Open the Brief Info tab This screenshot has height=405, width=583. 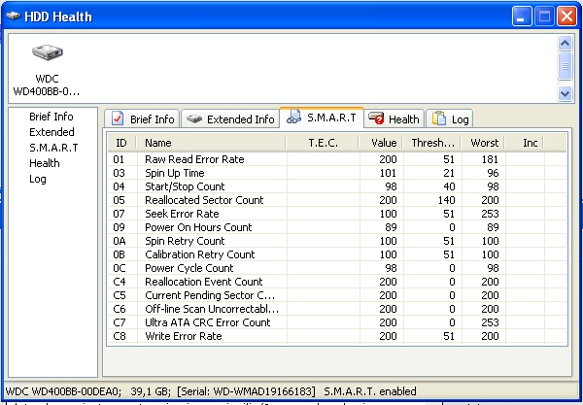[142, 118]
